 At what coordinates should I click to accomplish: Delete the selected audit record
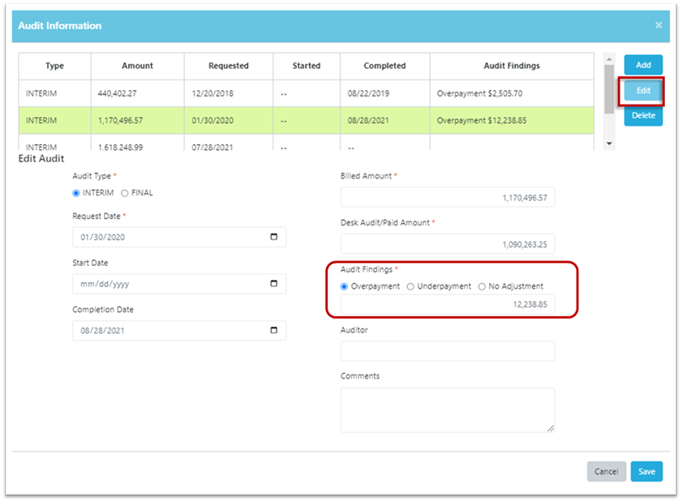click(x=643, y=116)
